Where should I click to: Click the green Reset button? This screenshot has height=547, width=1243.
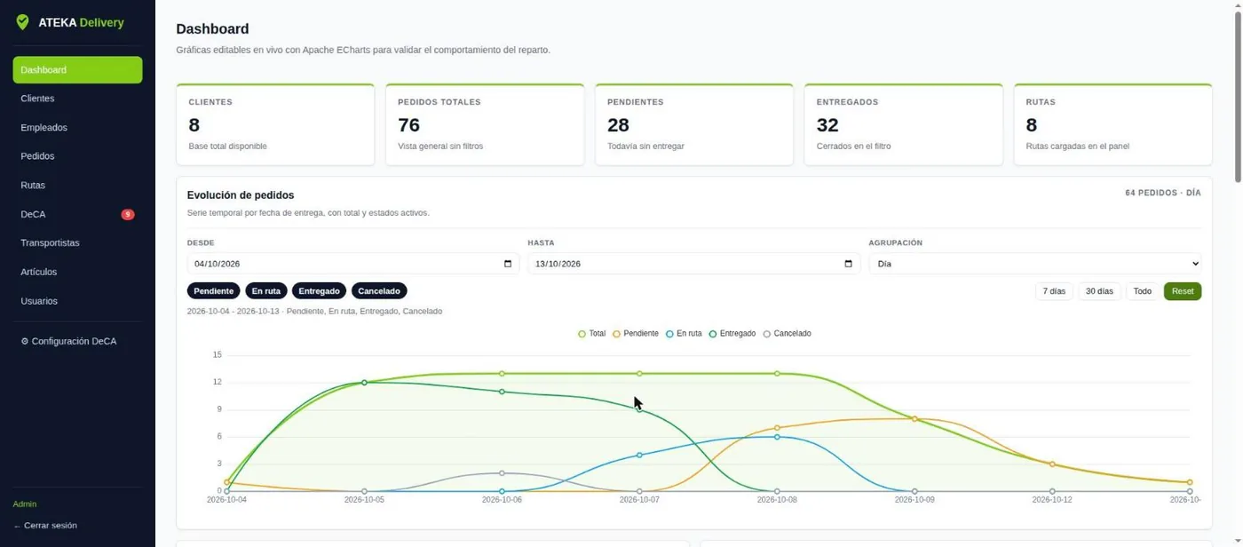pyautogui.click(x=1183, y=291)
